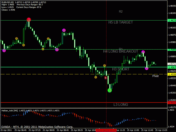Select the 'Previous Days Range= 80.3' text

(x=30, y=5)
